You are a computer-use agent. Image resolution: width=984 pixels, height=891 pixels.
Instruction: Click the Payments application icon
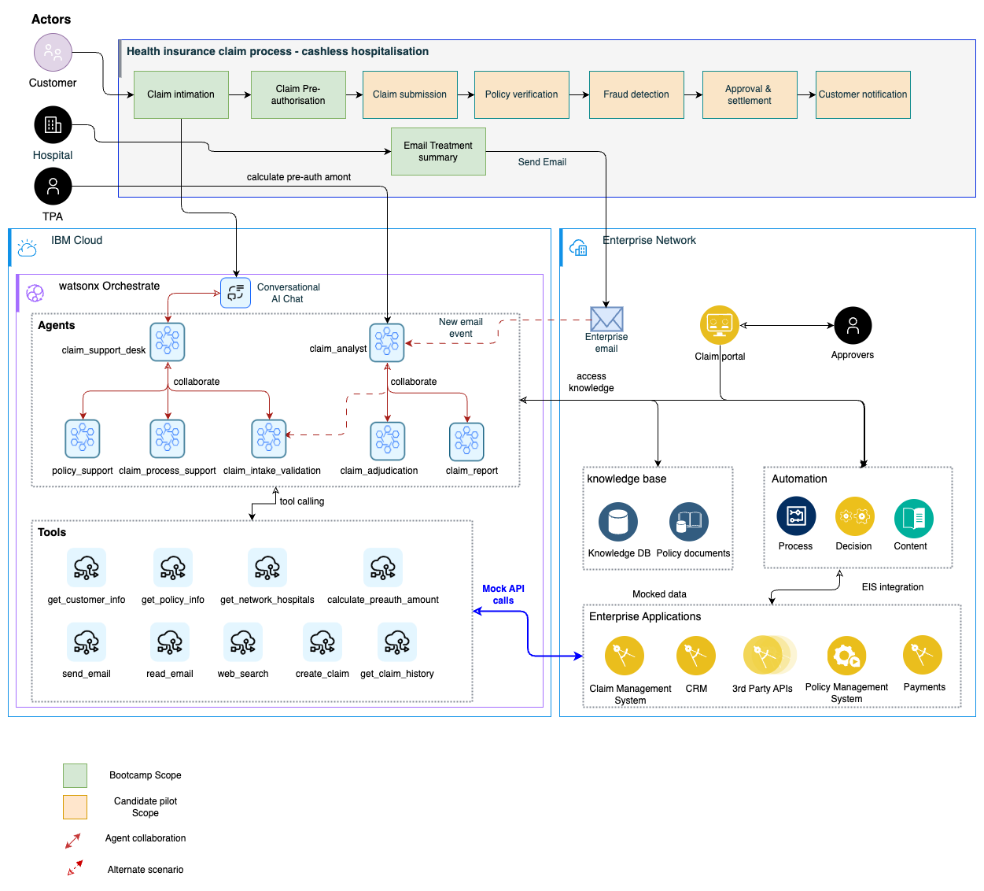tap(923, 655)
